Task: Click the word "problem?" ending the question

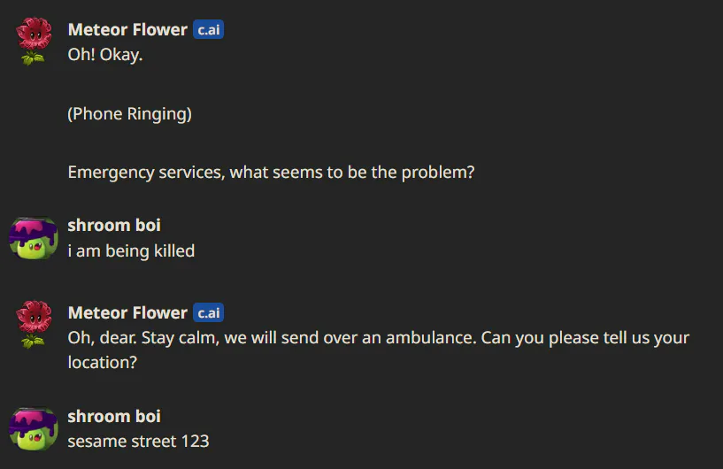Action: [x=437, y=172]
